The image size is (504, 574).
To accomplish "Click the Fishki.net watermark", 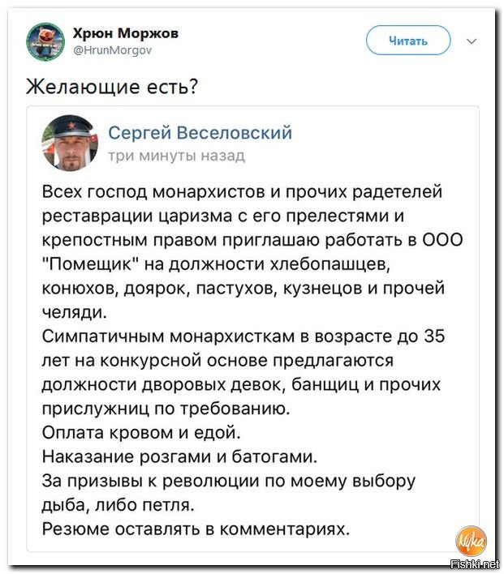I will [x=474, y=564].
